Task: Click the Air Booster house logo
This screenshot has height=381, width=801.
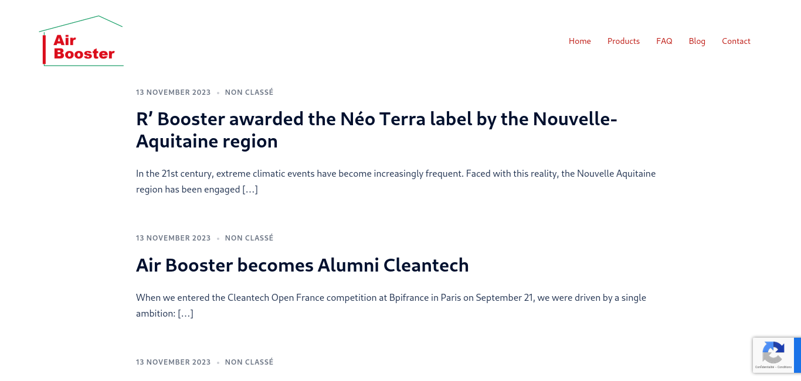Action: click(81, 41)
